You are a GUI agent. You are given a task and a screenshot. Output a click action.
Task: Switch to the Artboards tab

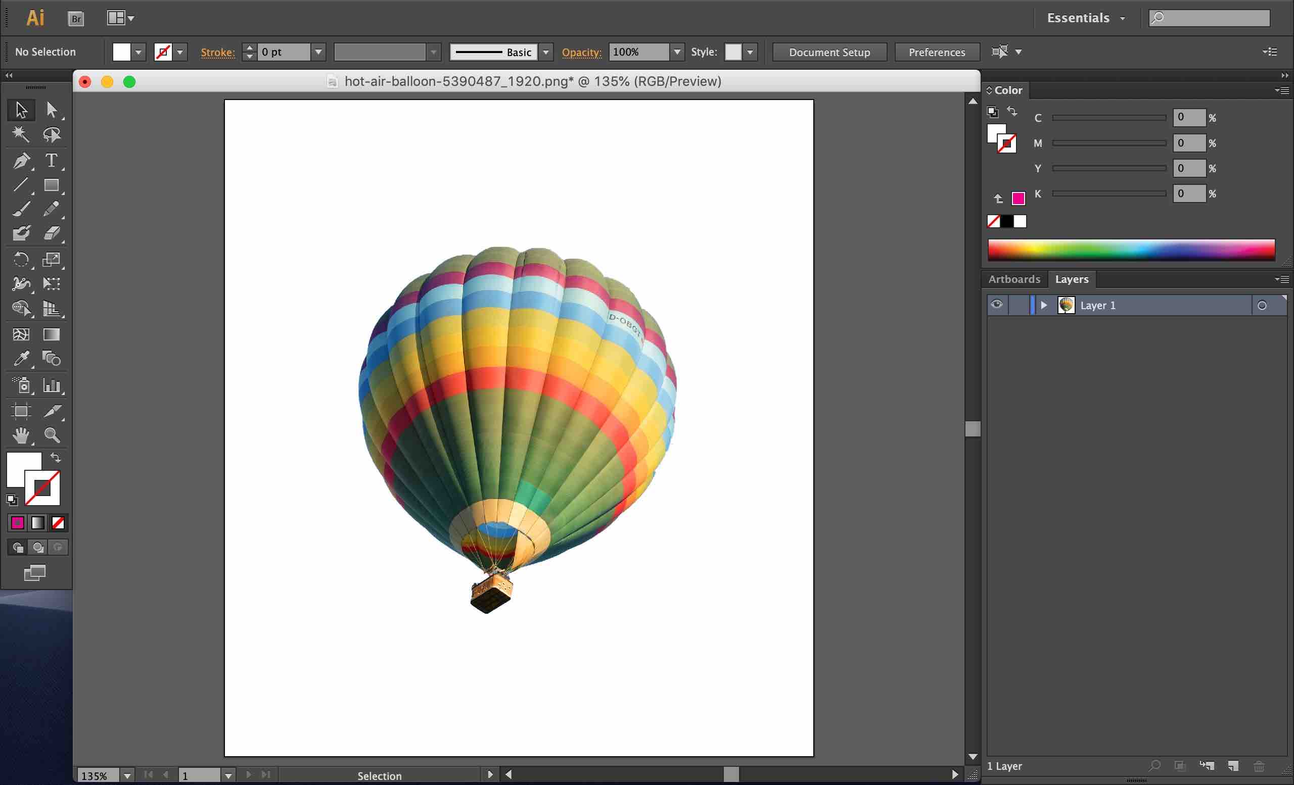tap(1014, 279)
